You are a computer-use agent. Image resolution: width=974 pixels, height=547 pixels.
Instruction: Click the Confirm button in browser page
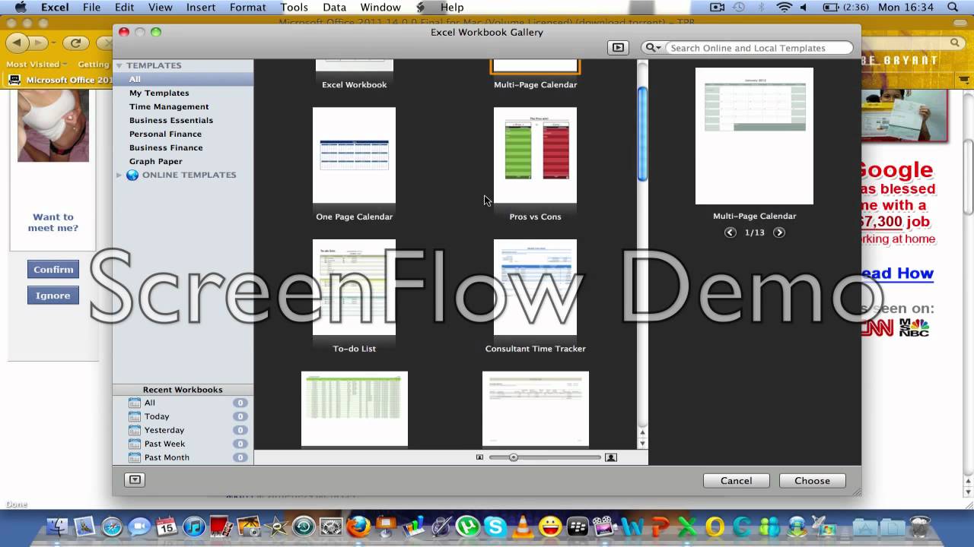(53, 270)
